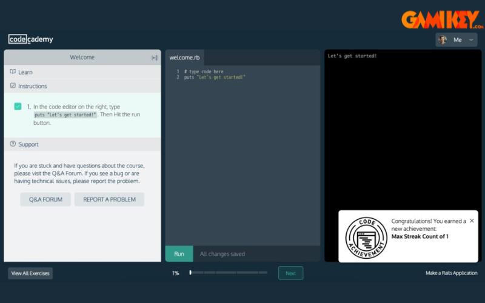Click the Code Achievement badge
The image size is (485, 303).
366,238
